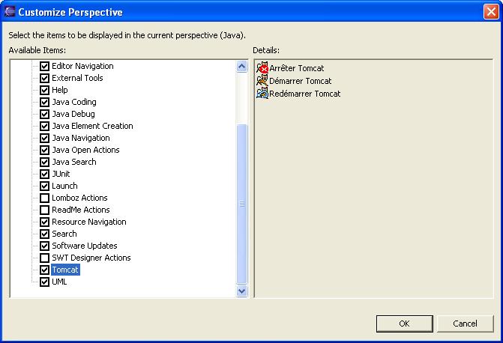503x343 pixels.
Task: Select the Redémarrer Tomcat details entry
Action: click(x=304, y=94)
